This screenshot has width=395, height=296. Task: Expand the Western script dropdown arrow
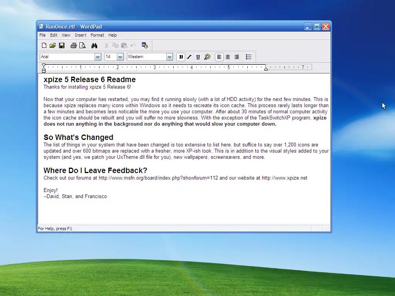point(170,57)
